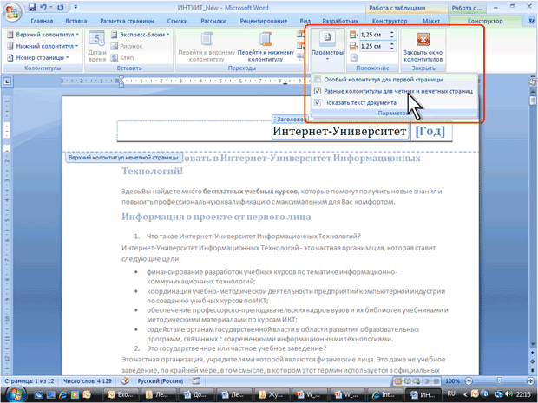Click zoom slider handle
Screen dimensions: 538x403
pyautogui.click(x=499, y=381)
